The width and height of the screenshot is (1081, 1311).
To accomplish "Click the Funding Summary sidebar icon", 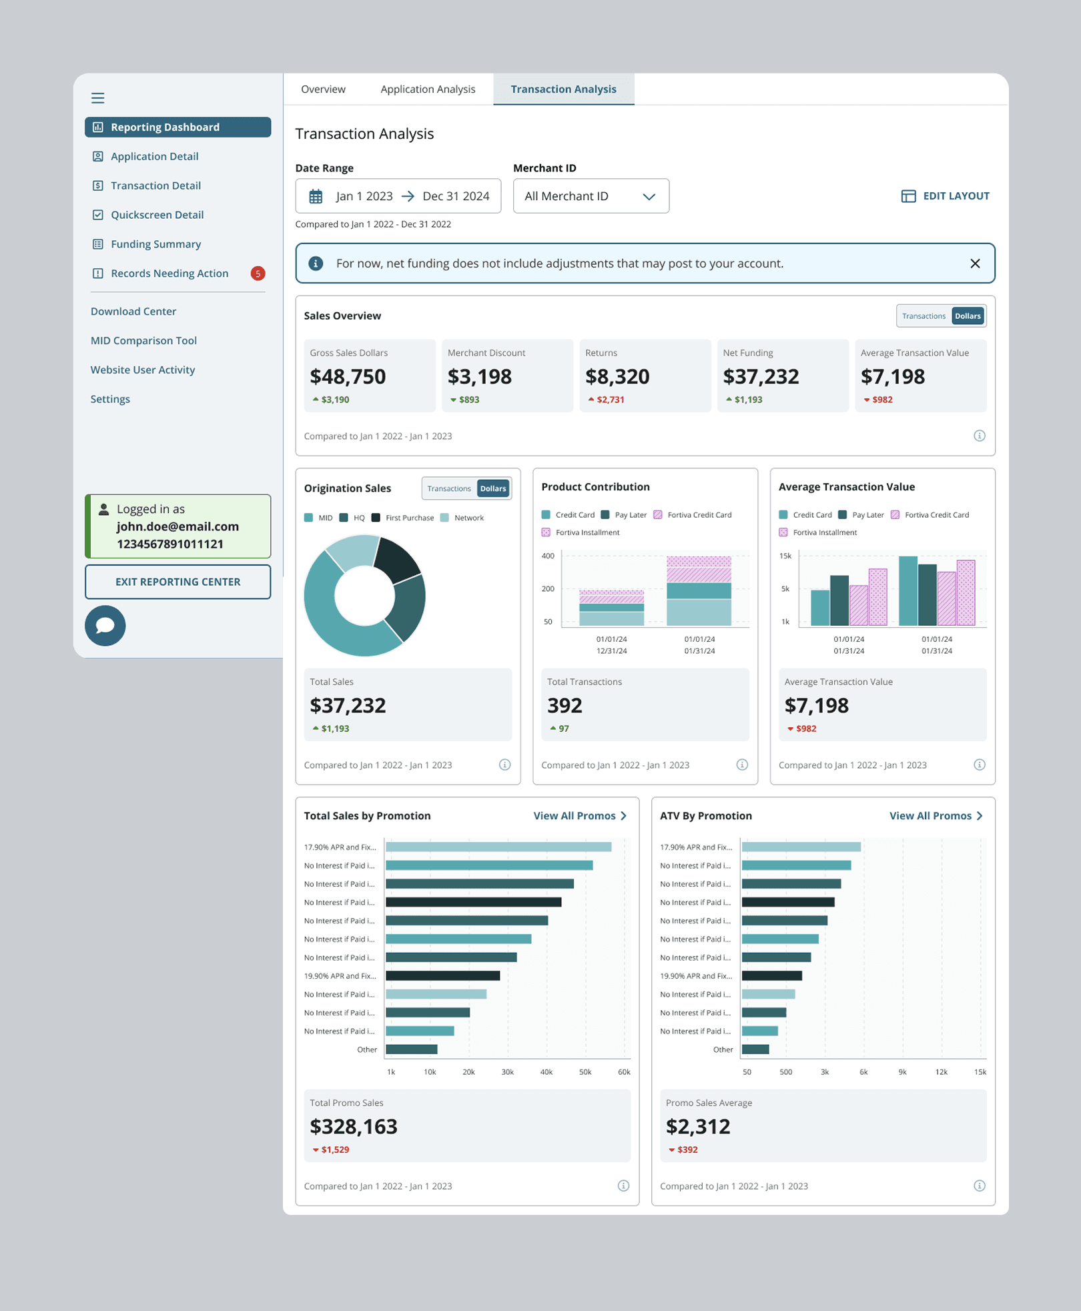I will pyautogui.click(x=98, y=244).
